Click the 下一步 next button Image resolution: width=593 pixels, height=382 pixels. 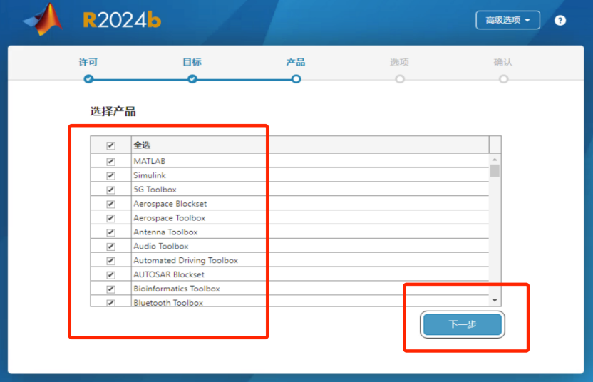point(463,324)
